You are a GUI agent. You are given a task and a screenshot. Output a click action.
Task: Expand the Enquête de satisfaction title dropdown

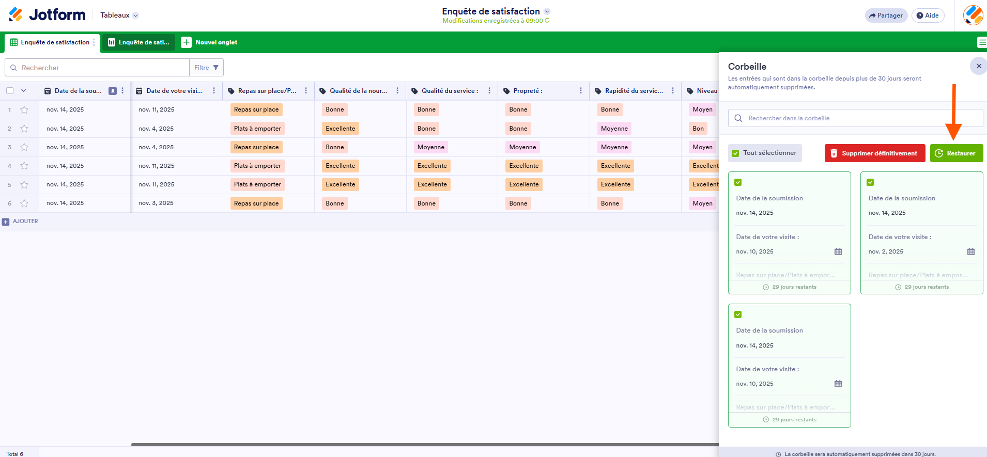(547, 11)
